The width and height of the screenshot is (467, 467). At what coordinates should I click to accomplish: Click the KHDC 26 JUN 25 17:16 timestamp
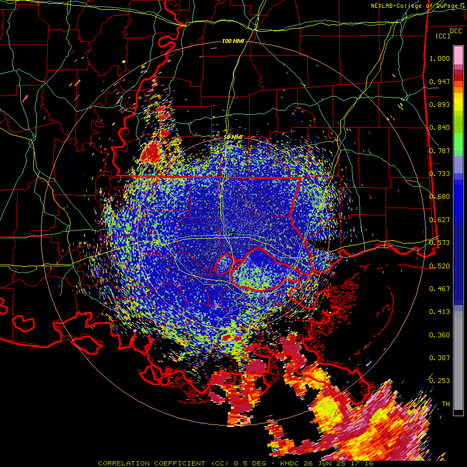(327, 463)
